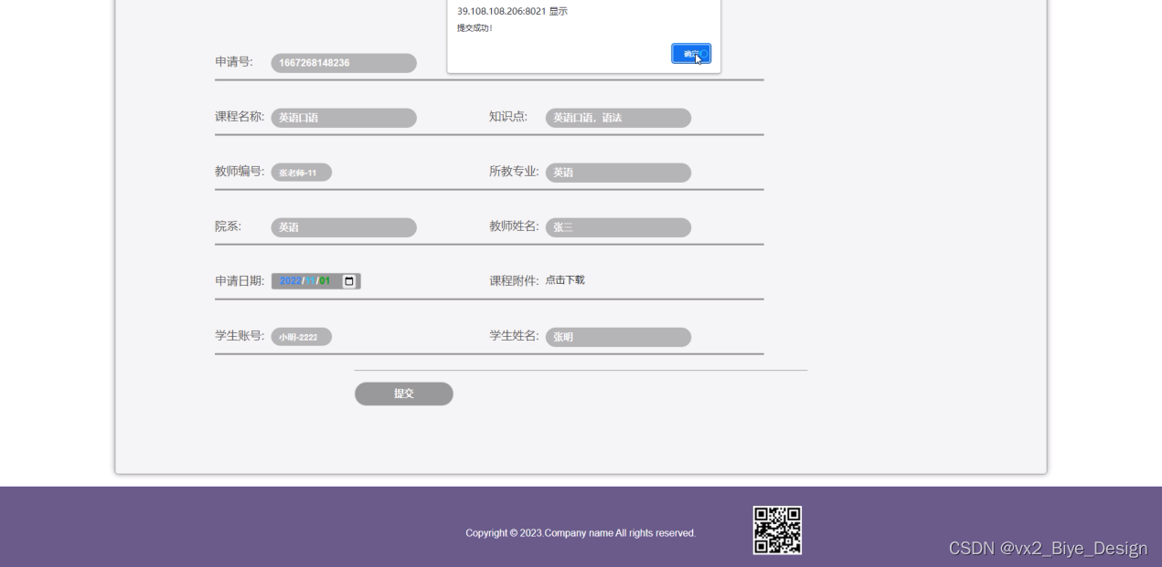Click the 39.108.108.206:8021 显示 dialog header text
Screen dimensions: 1162x567
pos(512,11)
